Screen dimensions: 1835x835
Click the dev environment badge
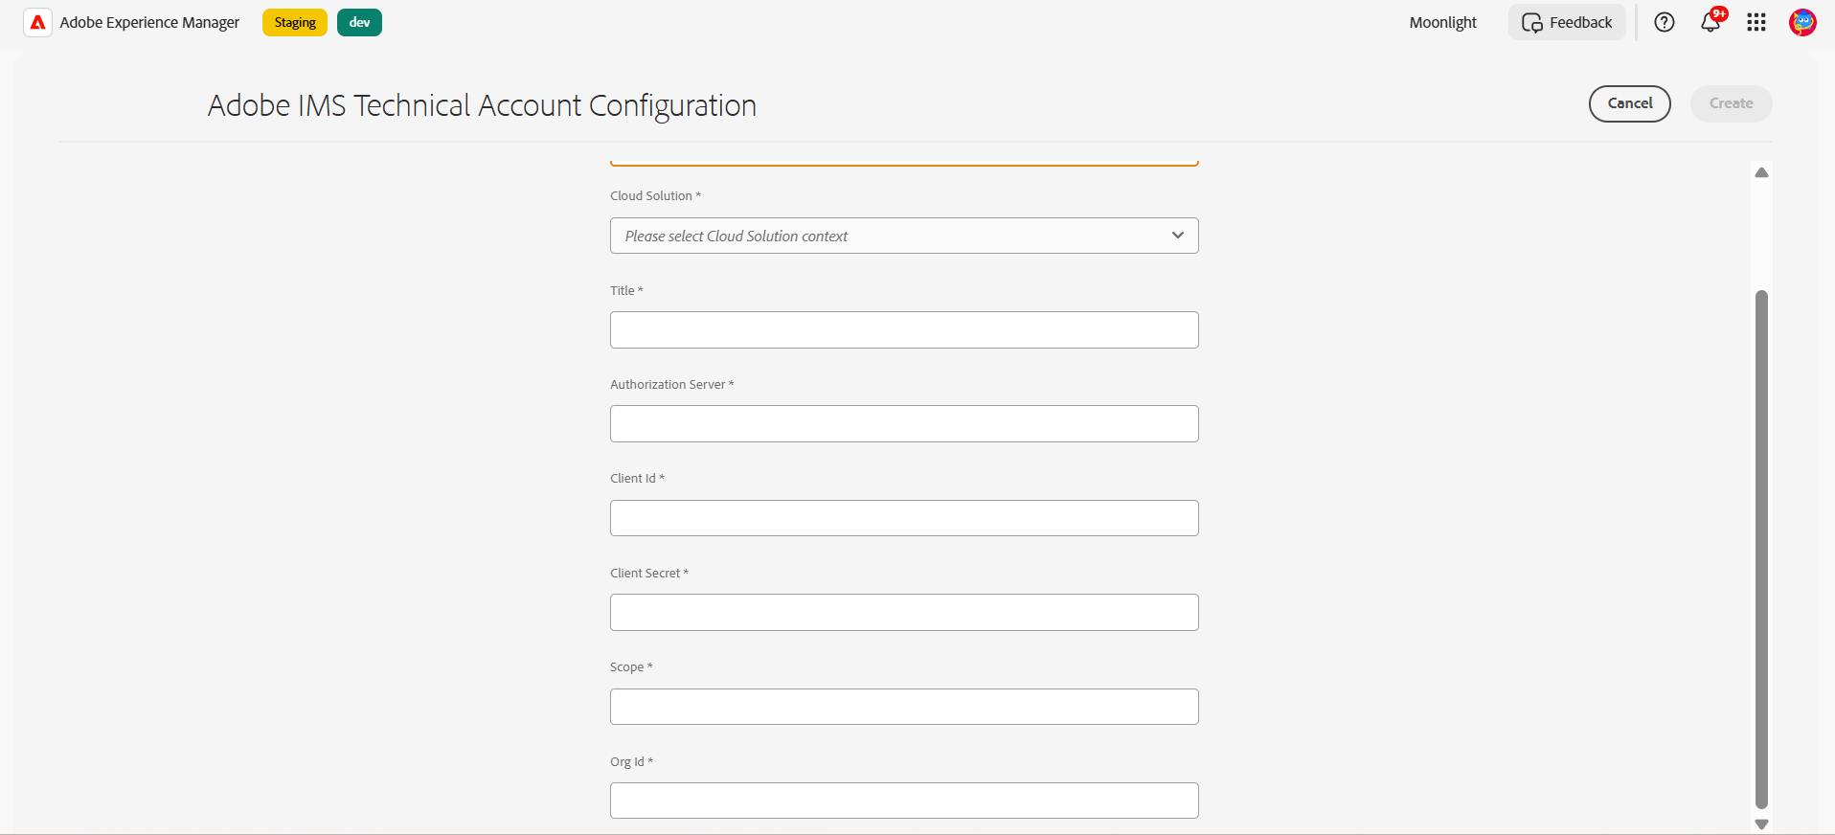pyautogui.click(x=359, y=23)
